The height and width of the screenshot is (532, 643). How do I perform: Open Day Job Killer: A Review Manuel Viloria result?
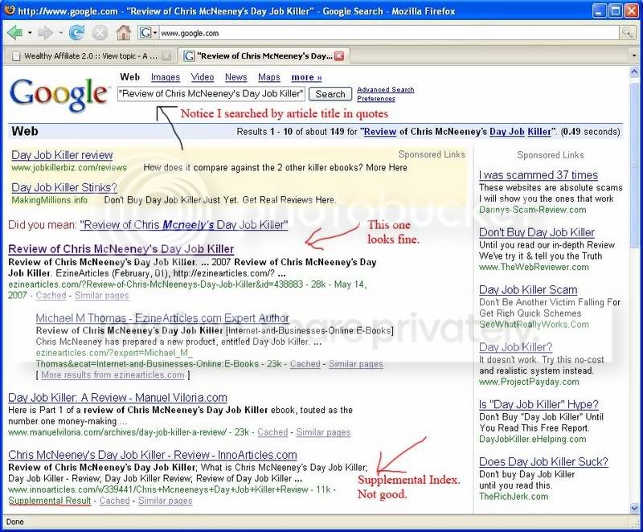click(117, 398)
